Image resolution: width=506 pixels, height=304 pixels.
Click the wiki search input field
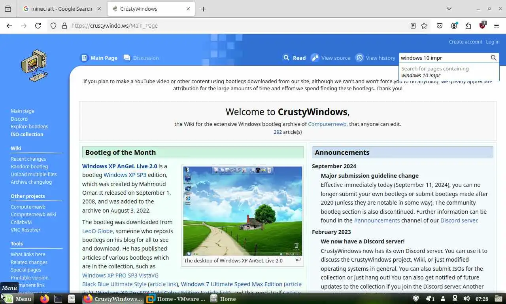pyautogui.click(x=444, y=58)
